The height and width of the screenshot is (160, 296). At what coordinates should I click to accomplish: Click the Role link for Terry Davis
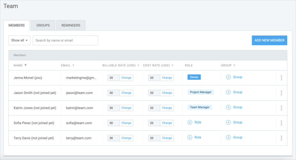pyautogui.click(x=198, y=137)
